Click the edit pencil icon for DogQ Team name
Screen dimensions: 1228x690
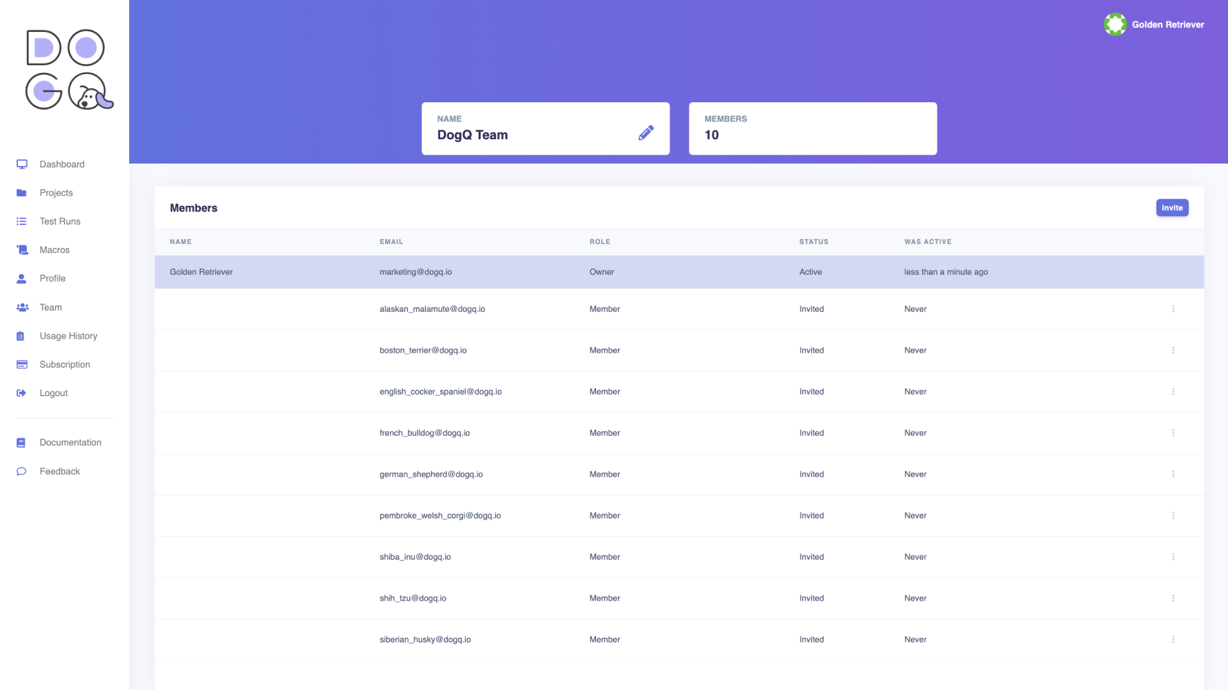pos(645,133)
